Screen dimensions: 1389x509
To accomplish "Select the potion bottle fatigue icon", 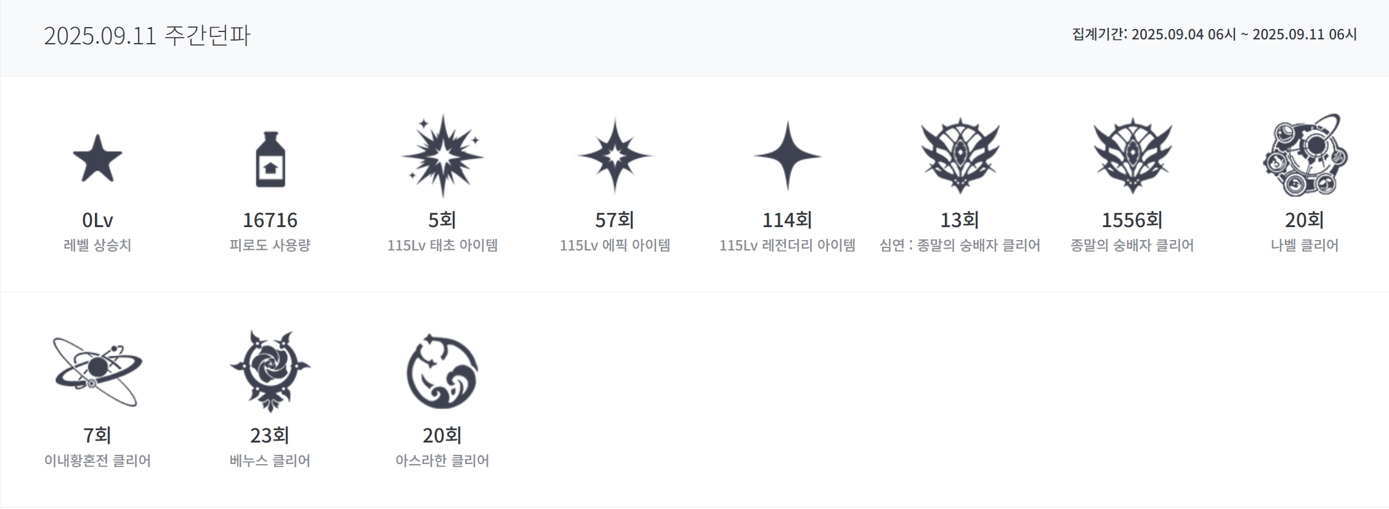I will [270, 159].
